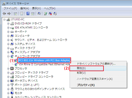Image resolution: width=132 pixels, height=98 pixels.
Task: Click the properties sheet toolbar icon
Action: pos(22,14)
